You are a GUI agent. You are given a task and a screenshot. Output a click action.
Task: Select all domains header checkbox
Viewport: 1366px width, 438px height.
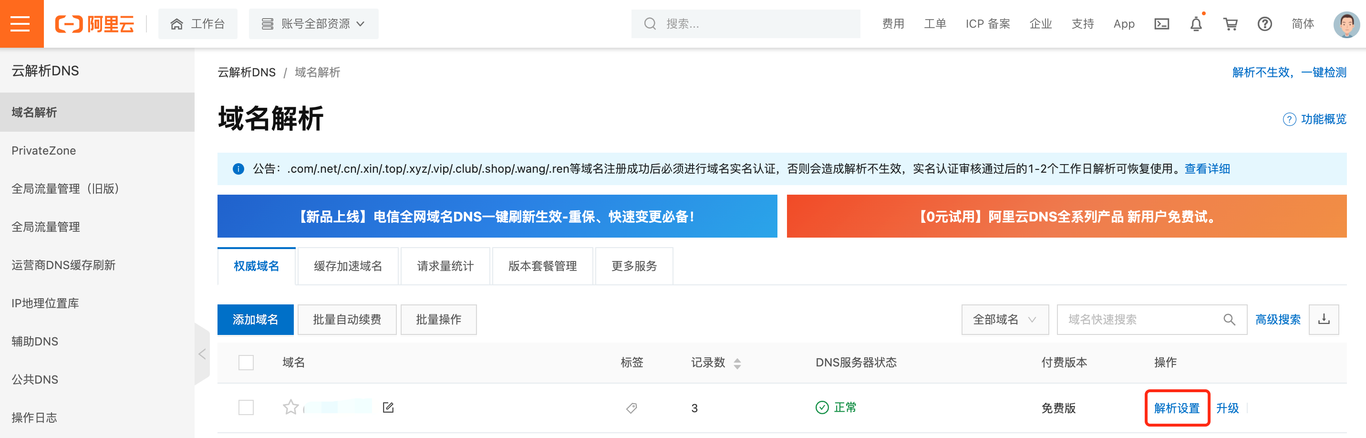pos(246,363)
